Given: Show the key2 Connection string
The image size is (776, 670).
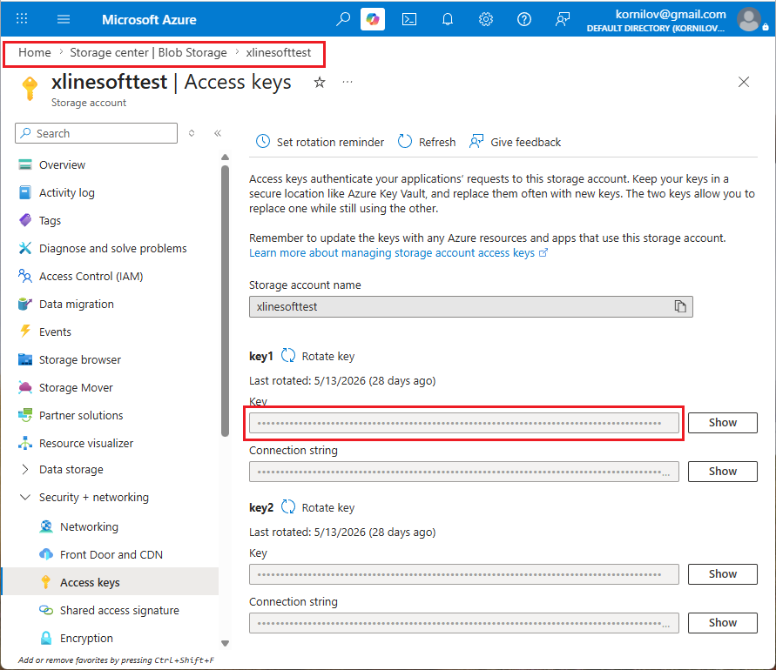Looking at the screenshot, I should (x=723, y=622).
